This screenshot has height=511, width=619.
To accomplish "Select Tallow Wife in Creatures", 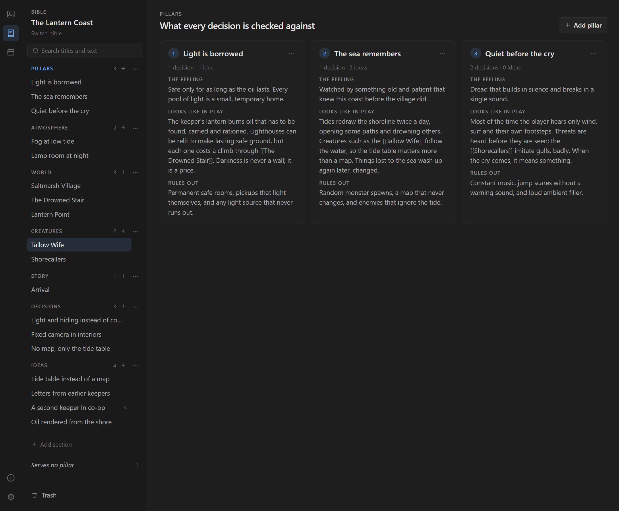I will (79, 245).
